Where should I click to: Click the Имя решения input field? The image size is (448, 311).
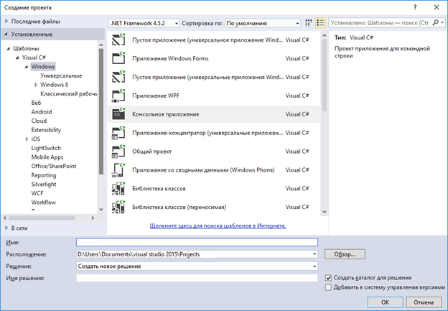pos(197,278)
